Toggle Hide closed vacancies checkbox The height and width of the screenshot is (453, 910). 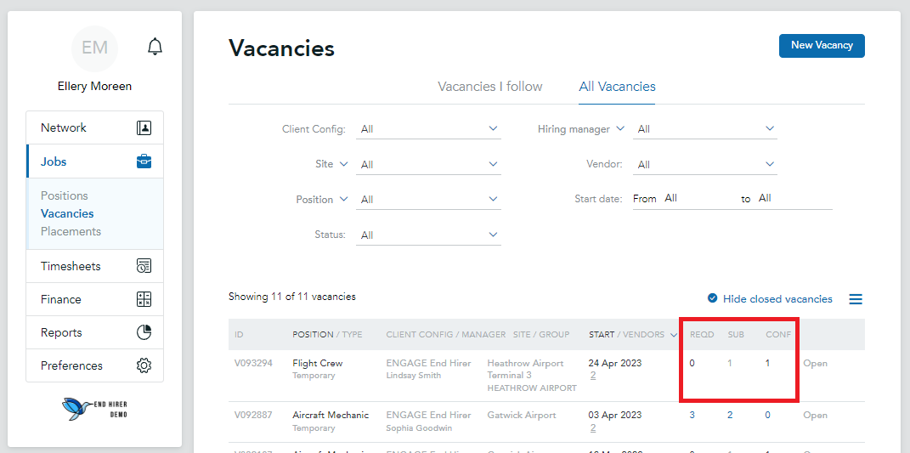point(713,298)
